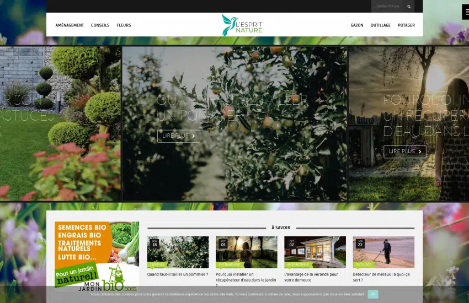469x303 pixels.
Task: Open article Pourquoi installer un récupérateur d'eau
Action: [246, 280]
